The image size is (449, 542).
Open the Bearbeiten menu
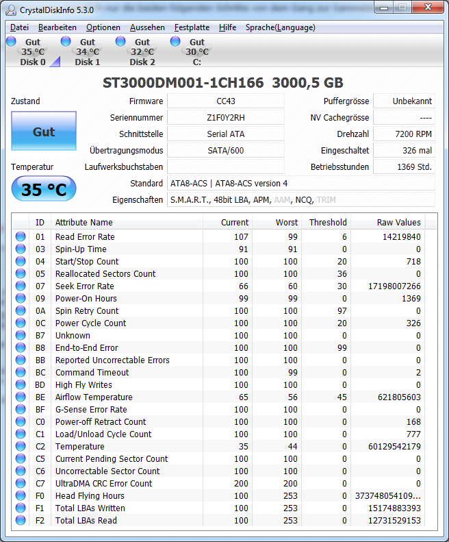point(57,27)
